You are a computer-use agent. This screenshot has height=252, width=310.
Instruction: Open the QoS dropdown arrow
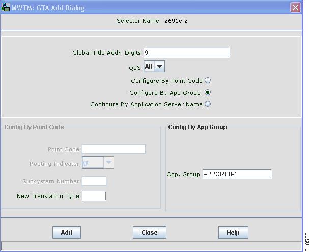coord(160,66)
